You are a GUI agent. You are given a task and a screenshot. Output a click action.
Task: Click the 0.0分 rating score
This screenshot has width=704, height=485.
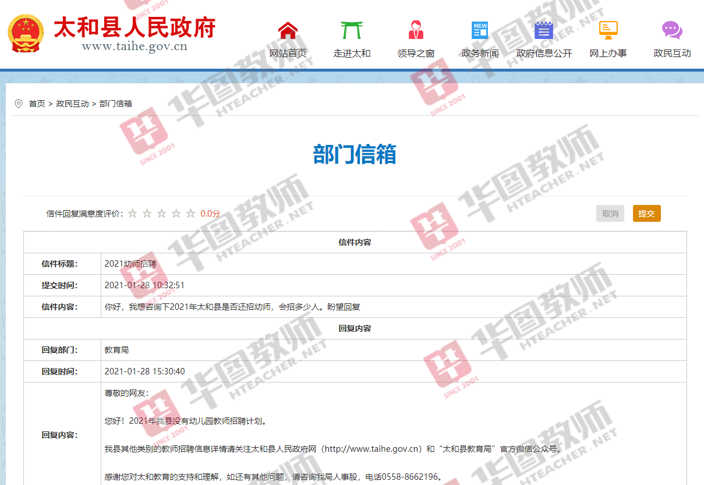tap(209, 213)
